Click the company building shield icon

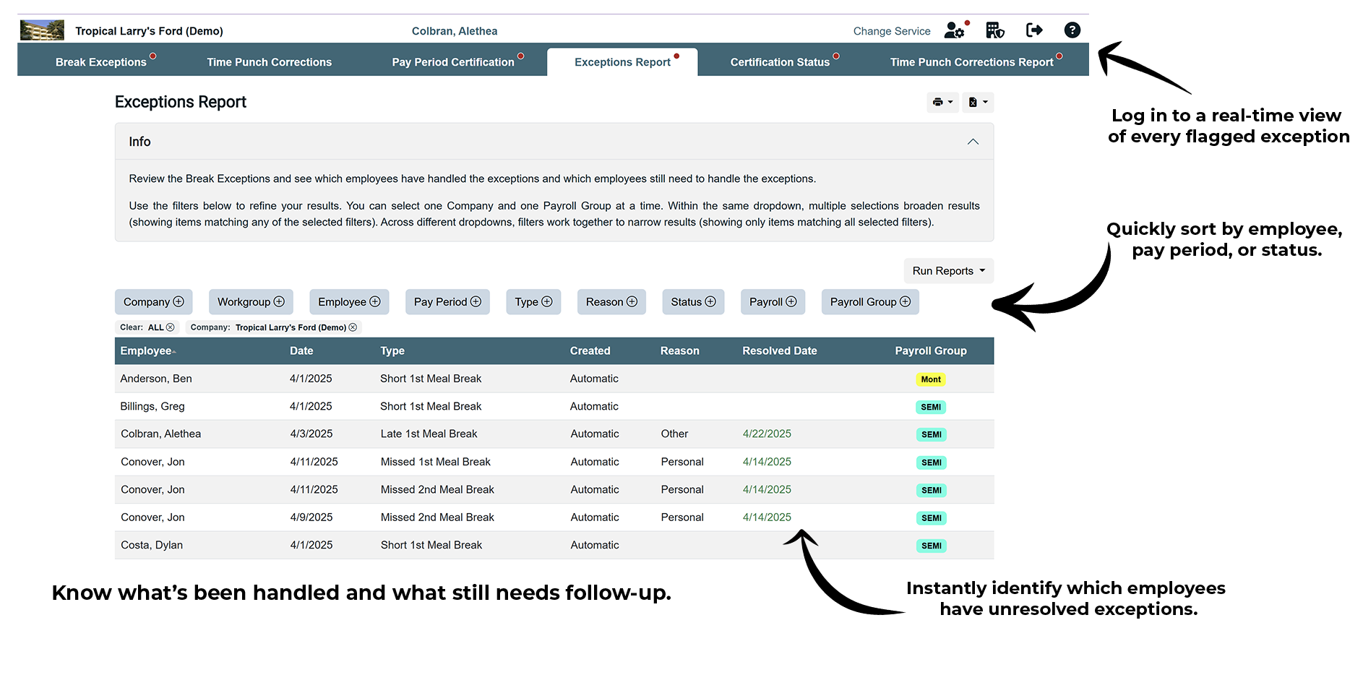[994, 30]
